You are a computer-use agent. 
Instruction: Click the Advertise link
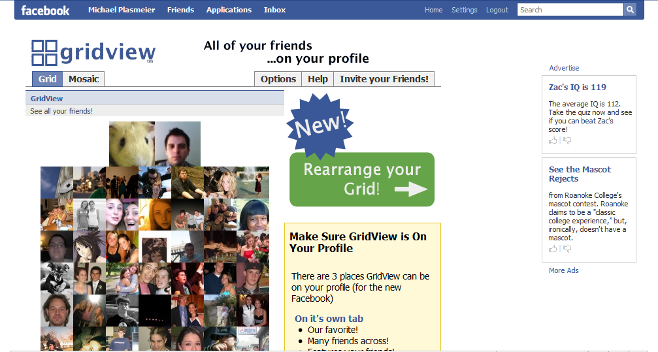click(564, 68)
